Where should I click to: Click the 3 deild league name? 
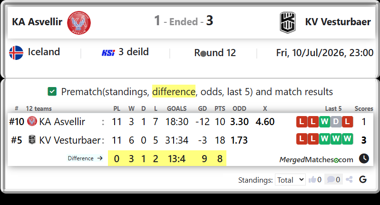(134, 52)
